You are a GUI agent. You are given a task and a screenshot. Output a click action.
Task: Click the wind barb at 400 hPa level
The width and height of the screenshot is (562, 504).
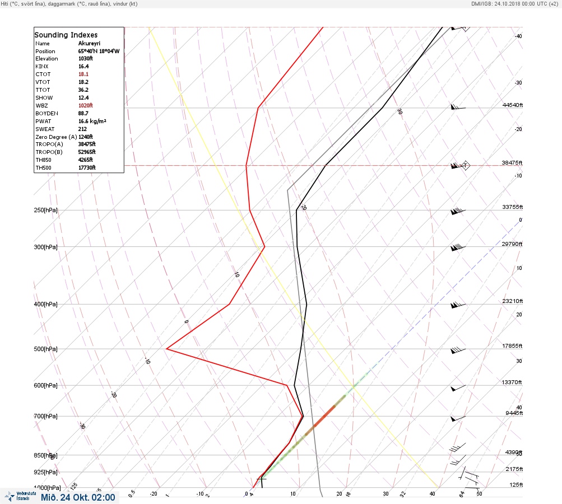(458, 305)
